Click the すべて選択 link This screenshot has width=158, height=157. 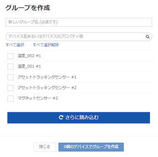click(x=15, y=45)
